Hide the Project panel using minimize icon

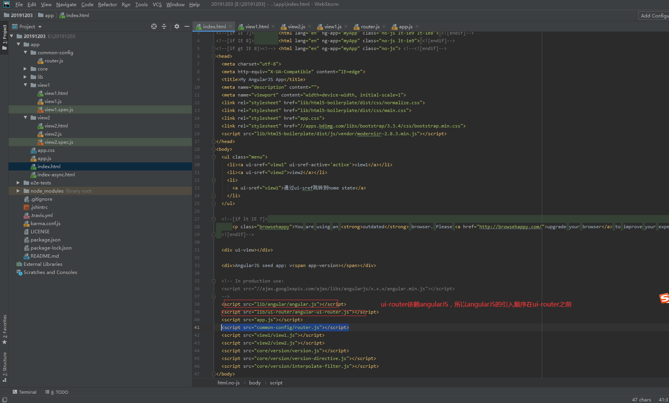[x=187, y=26]
